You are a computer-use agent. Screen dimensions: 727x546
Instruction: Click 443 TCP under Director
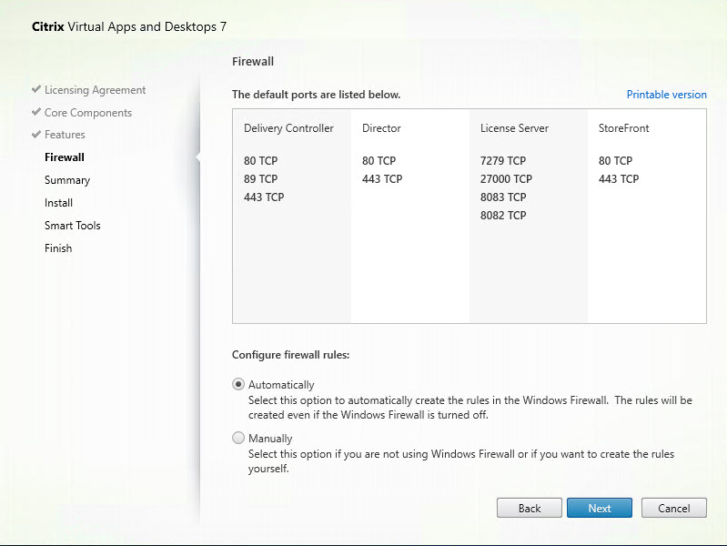tap(382, 179)
